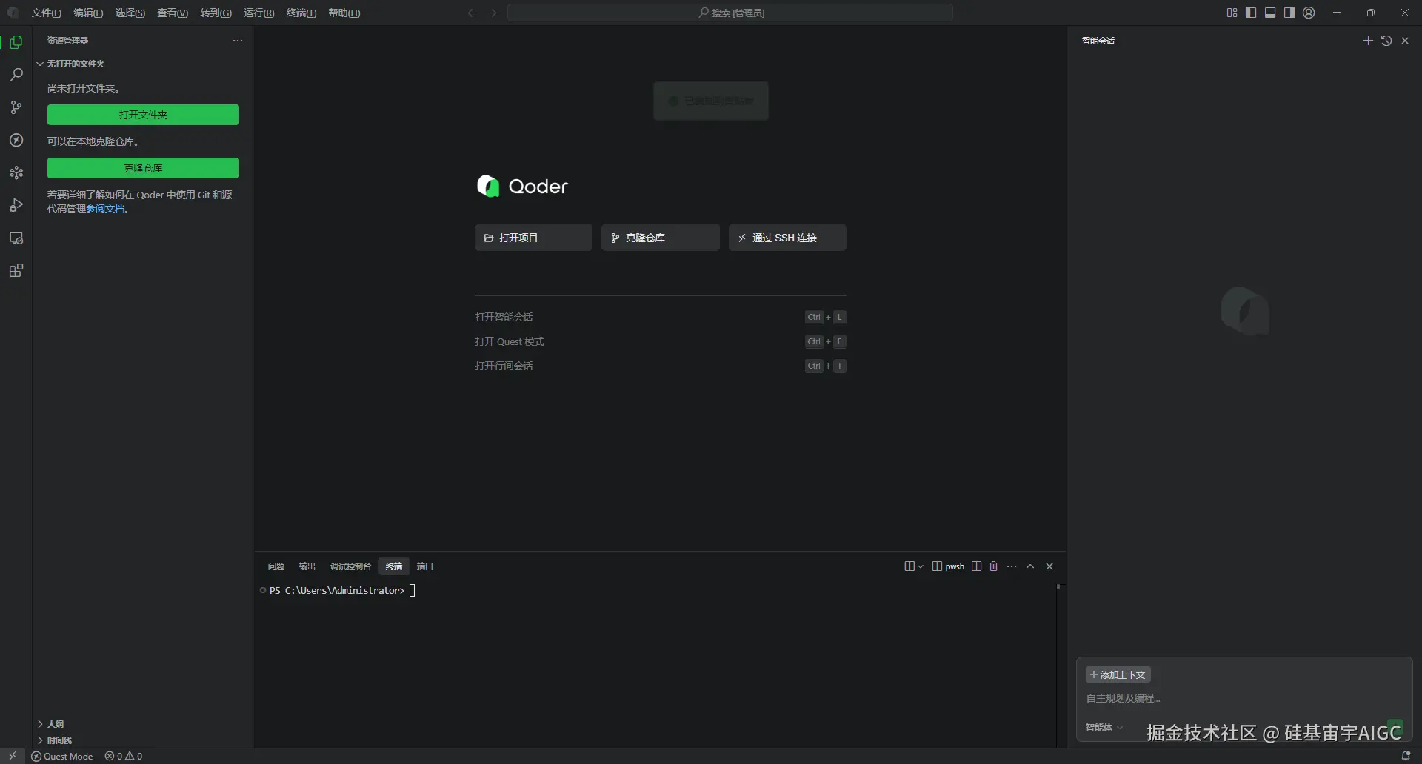The height and width of the screenshot is (764, 1422).
Task: Open the account profile icon
Action: coord(1309,13)
